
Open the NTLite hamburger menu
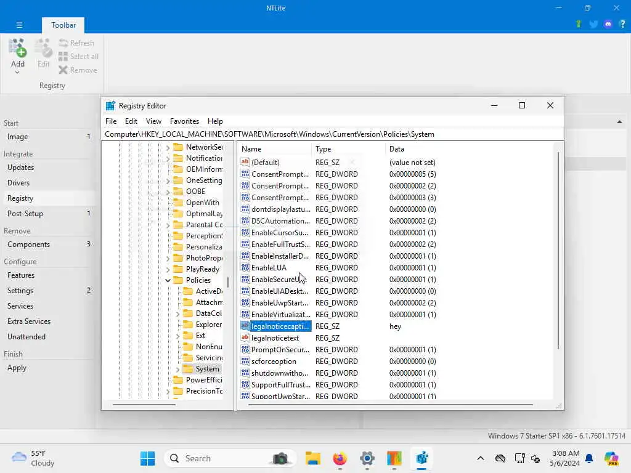click(x=19, y=25)
